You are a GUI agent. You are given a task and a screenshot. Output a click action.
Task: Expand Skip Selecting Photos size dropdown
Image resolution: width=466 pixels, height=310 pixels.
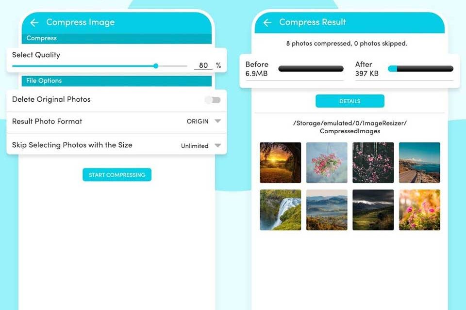[x=218, y=145]
